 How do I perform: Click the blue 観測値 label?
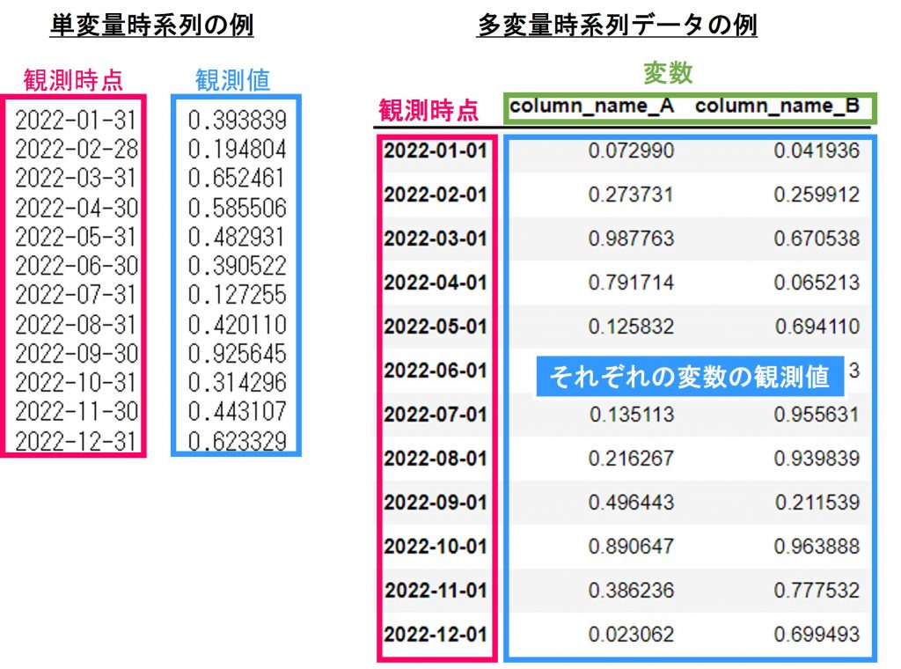[232, 80]
